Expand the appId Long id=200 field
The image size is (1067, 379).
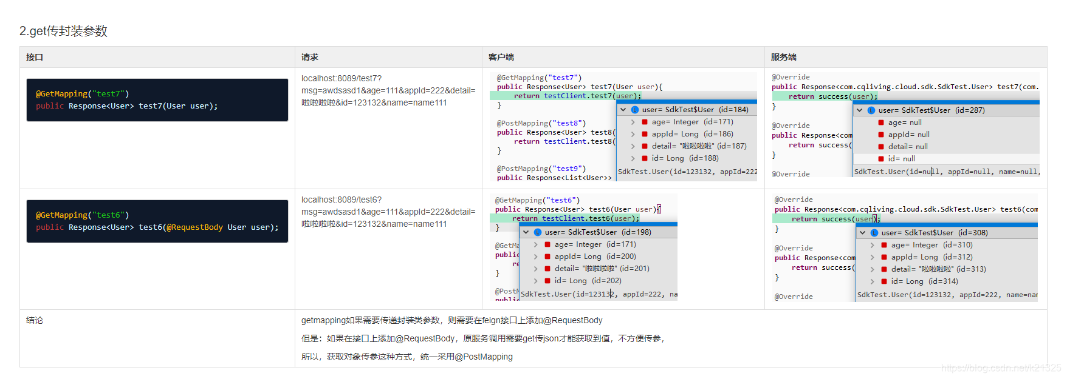pyautogui.click(x=536, y=257)
